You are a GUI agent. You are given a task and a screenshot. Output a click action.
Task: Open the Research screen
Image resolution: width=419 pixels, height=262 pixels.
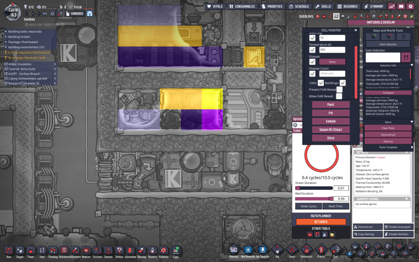click(347, 6)
